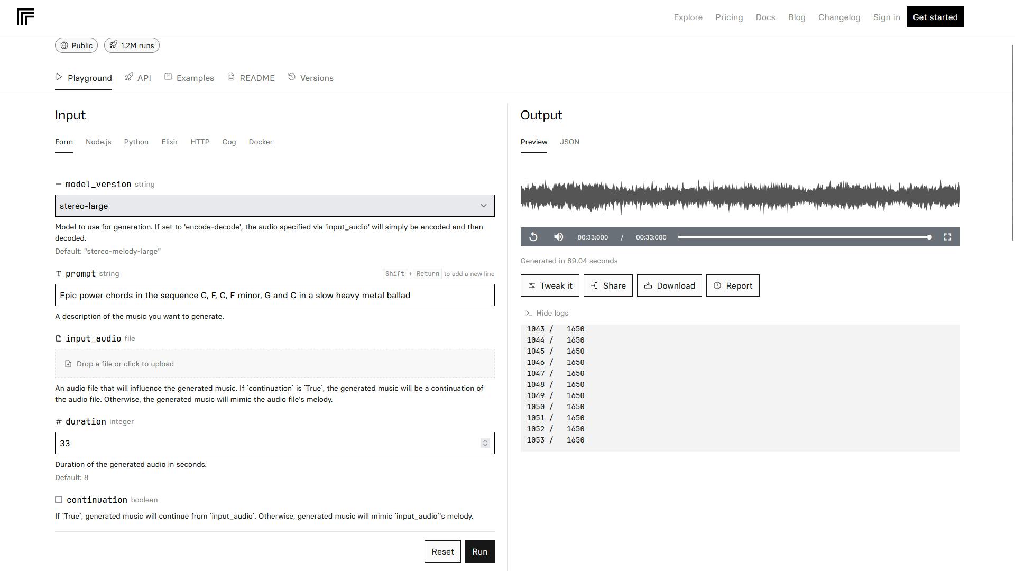Click the Download button
The image size is (1015, 571).
coord(669,286)
